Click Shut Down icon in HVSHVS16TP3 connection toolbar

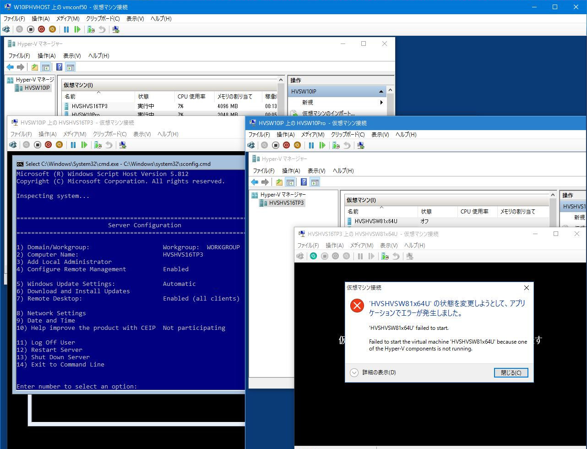pos(48,145)
